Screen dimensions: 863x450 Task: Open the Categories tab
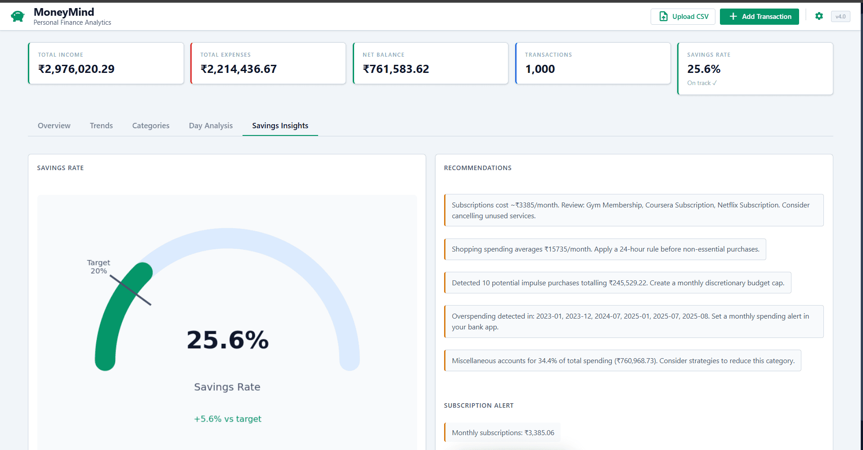point(151,126)
